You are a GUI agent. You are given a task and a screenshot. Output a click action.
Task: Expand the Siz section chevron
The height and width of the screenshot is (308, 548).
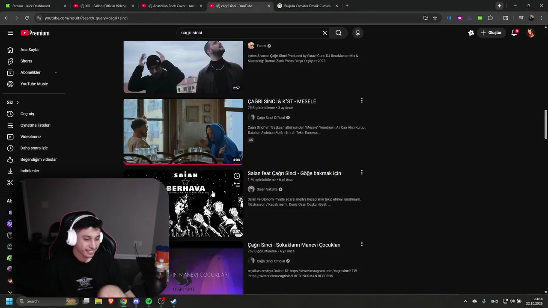18,103
